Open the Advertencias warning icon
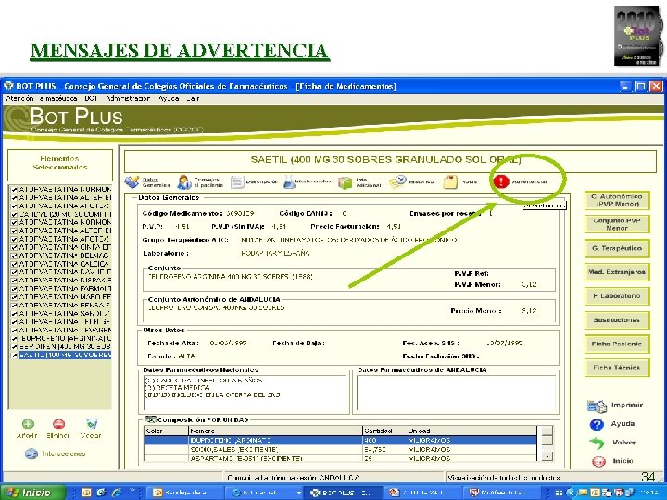667x500 pixels. [x=501, y=181]
